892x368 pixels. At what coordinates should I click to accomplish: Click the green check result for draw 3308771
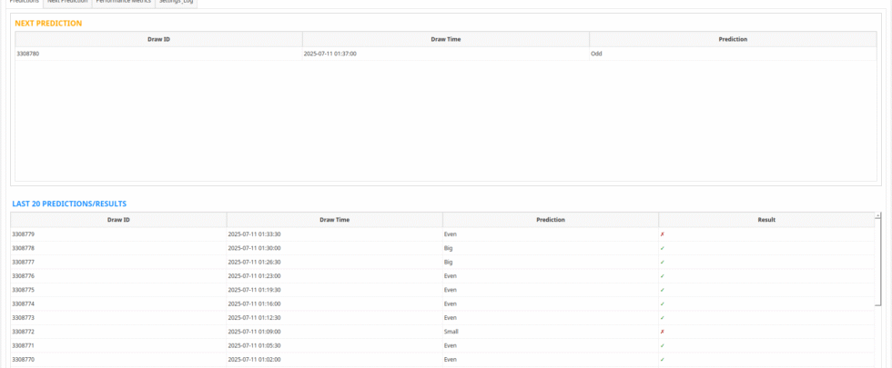[x=662, y=345]
